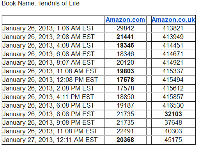
Task: Click Amazon.co.uk value 40303
Action: click(x=173, y=131)
